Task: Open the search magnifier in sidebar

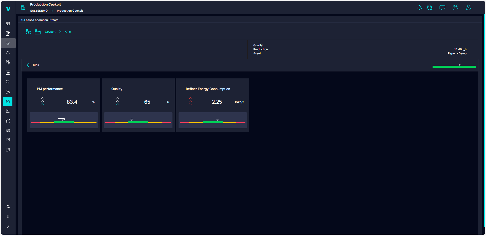Action: [8, 207]
